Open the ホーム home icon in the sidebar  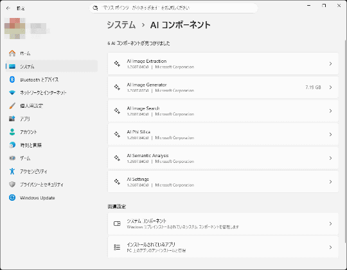click(x=12, y=53)
